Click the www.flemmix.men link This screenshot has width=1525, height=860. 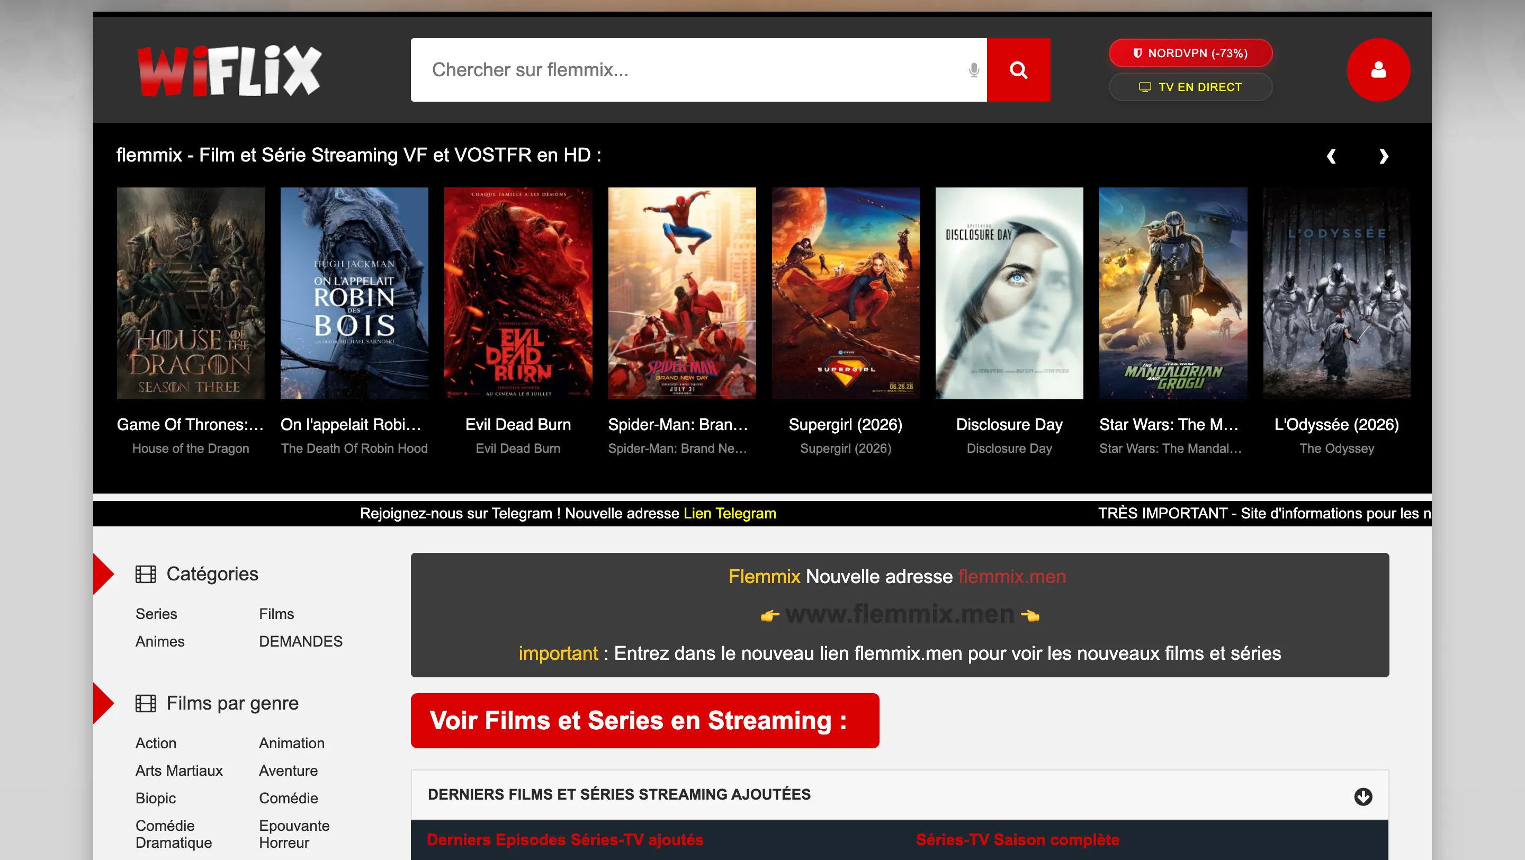(x=900, y=614)
